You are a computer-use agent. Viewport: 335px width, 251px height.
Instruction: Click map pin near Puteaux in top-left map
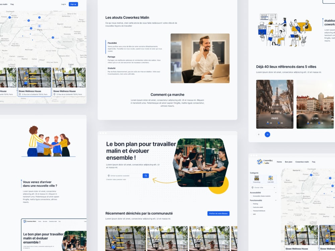tap(9, 17)
